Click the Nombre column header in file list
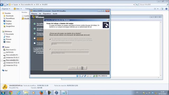This screenshot has width=169, height=95. tap(25, 12)
